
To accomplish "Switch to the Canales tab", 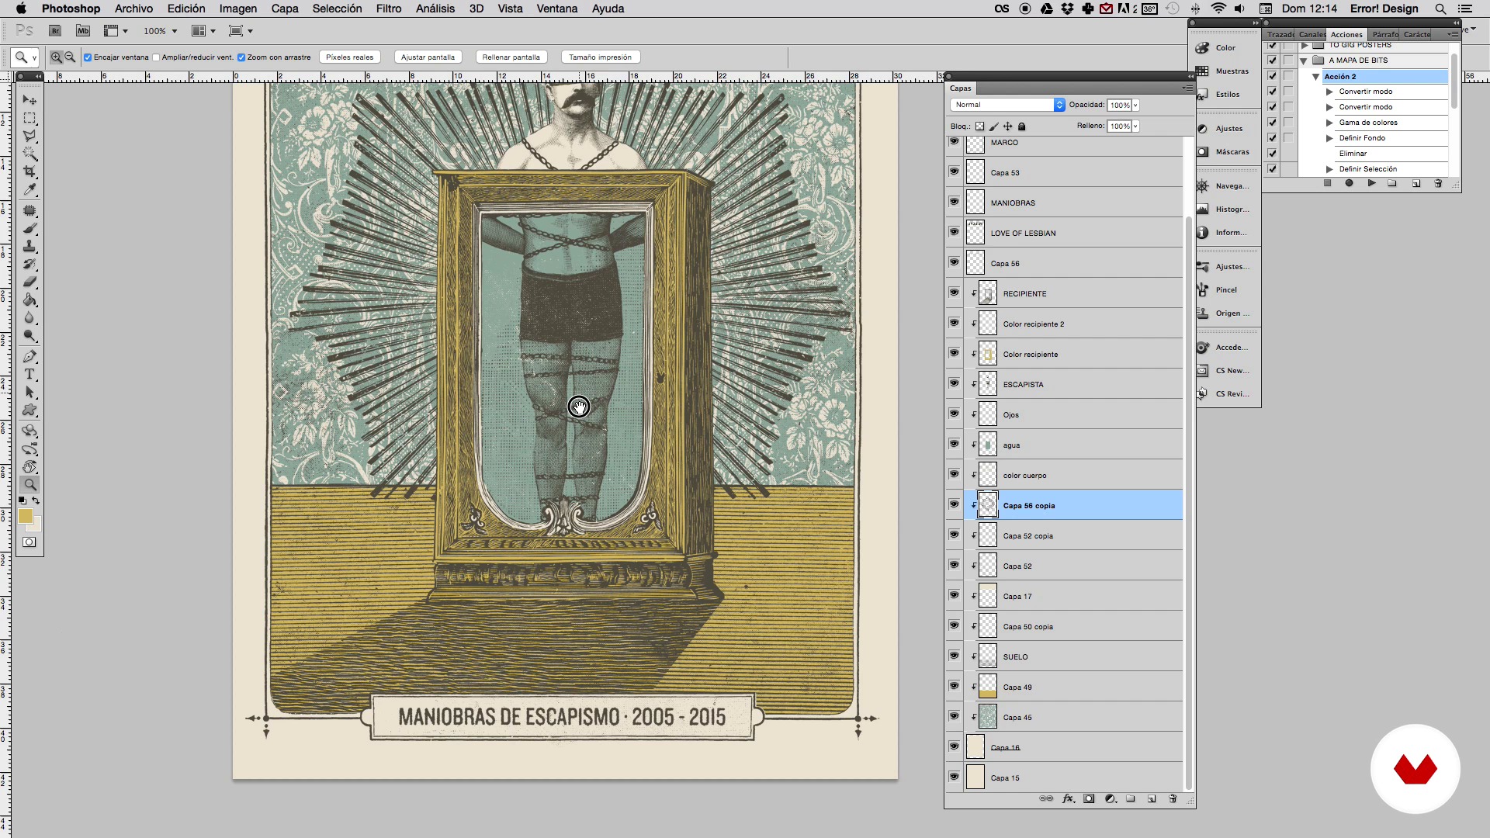I will [1312, 34].
